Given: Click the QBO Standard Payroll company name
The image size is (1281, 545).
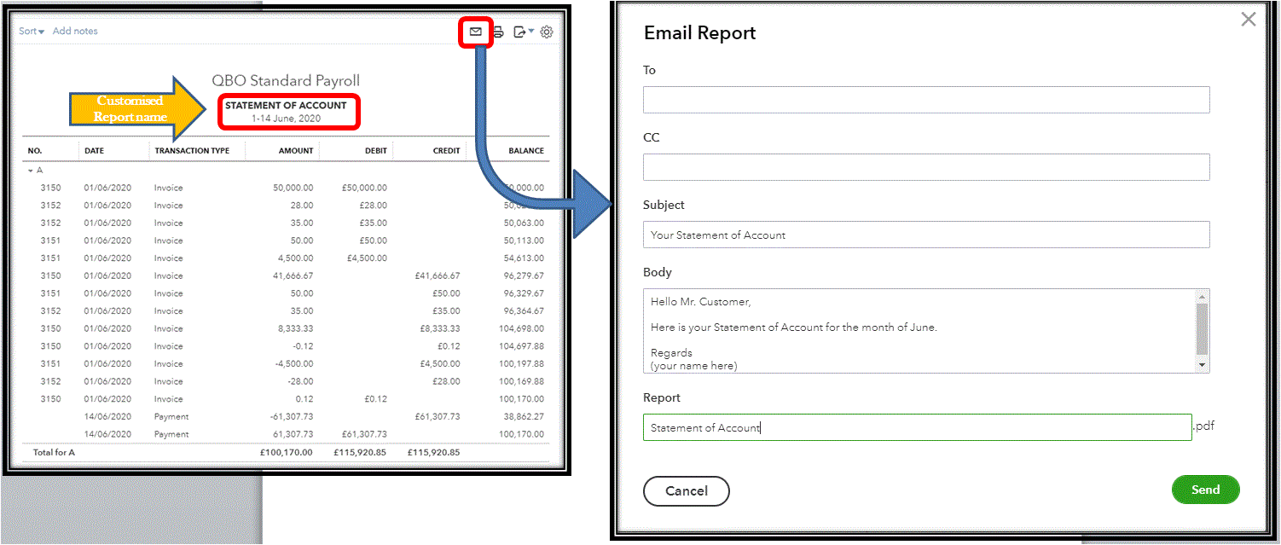Looking at the screenshot, I should click(286, 81).
